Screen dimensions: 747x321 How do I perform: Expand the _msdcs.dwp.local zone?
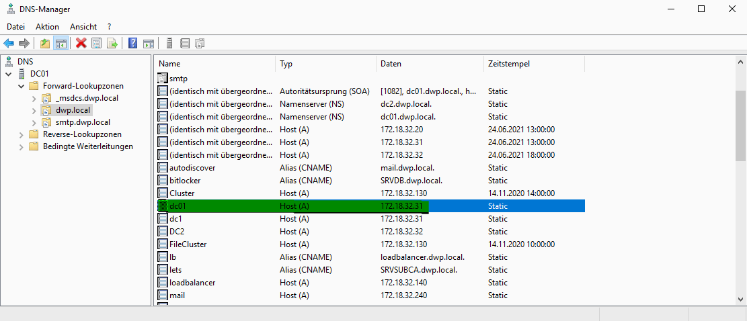tap(34, 98)
